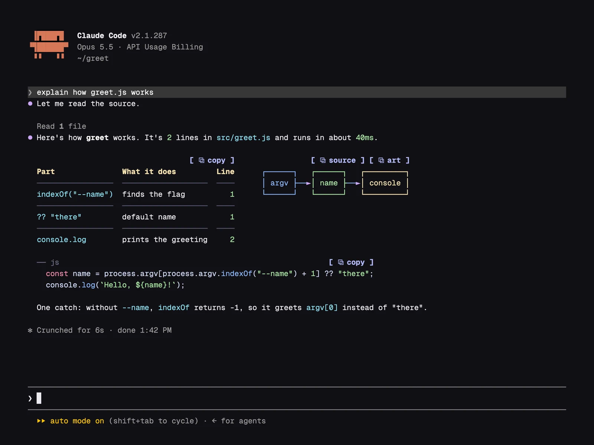This screenshot has height=445, width=594.
Task: Toggle the auto mode on indicator
Action: tap(77, 421)
